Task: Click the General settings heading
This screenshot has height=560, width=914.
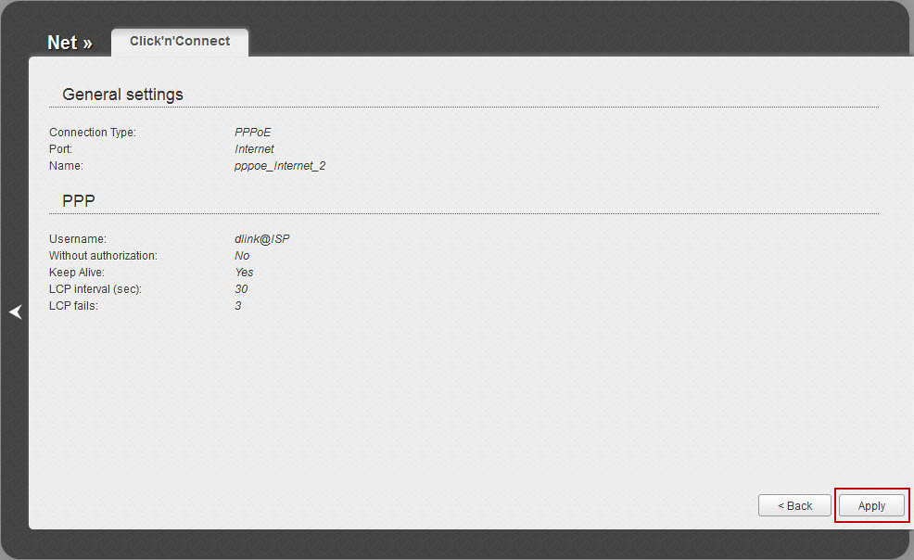Action: 122,95
